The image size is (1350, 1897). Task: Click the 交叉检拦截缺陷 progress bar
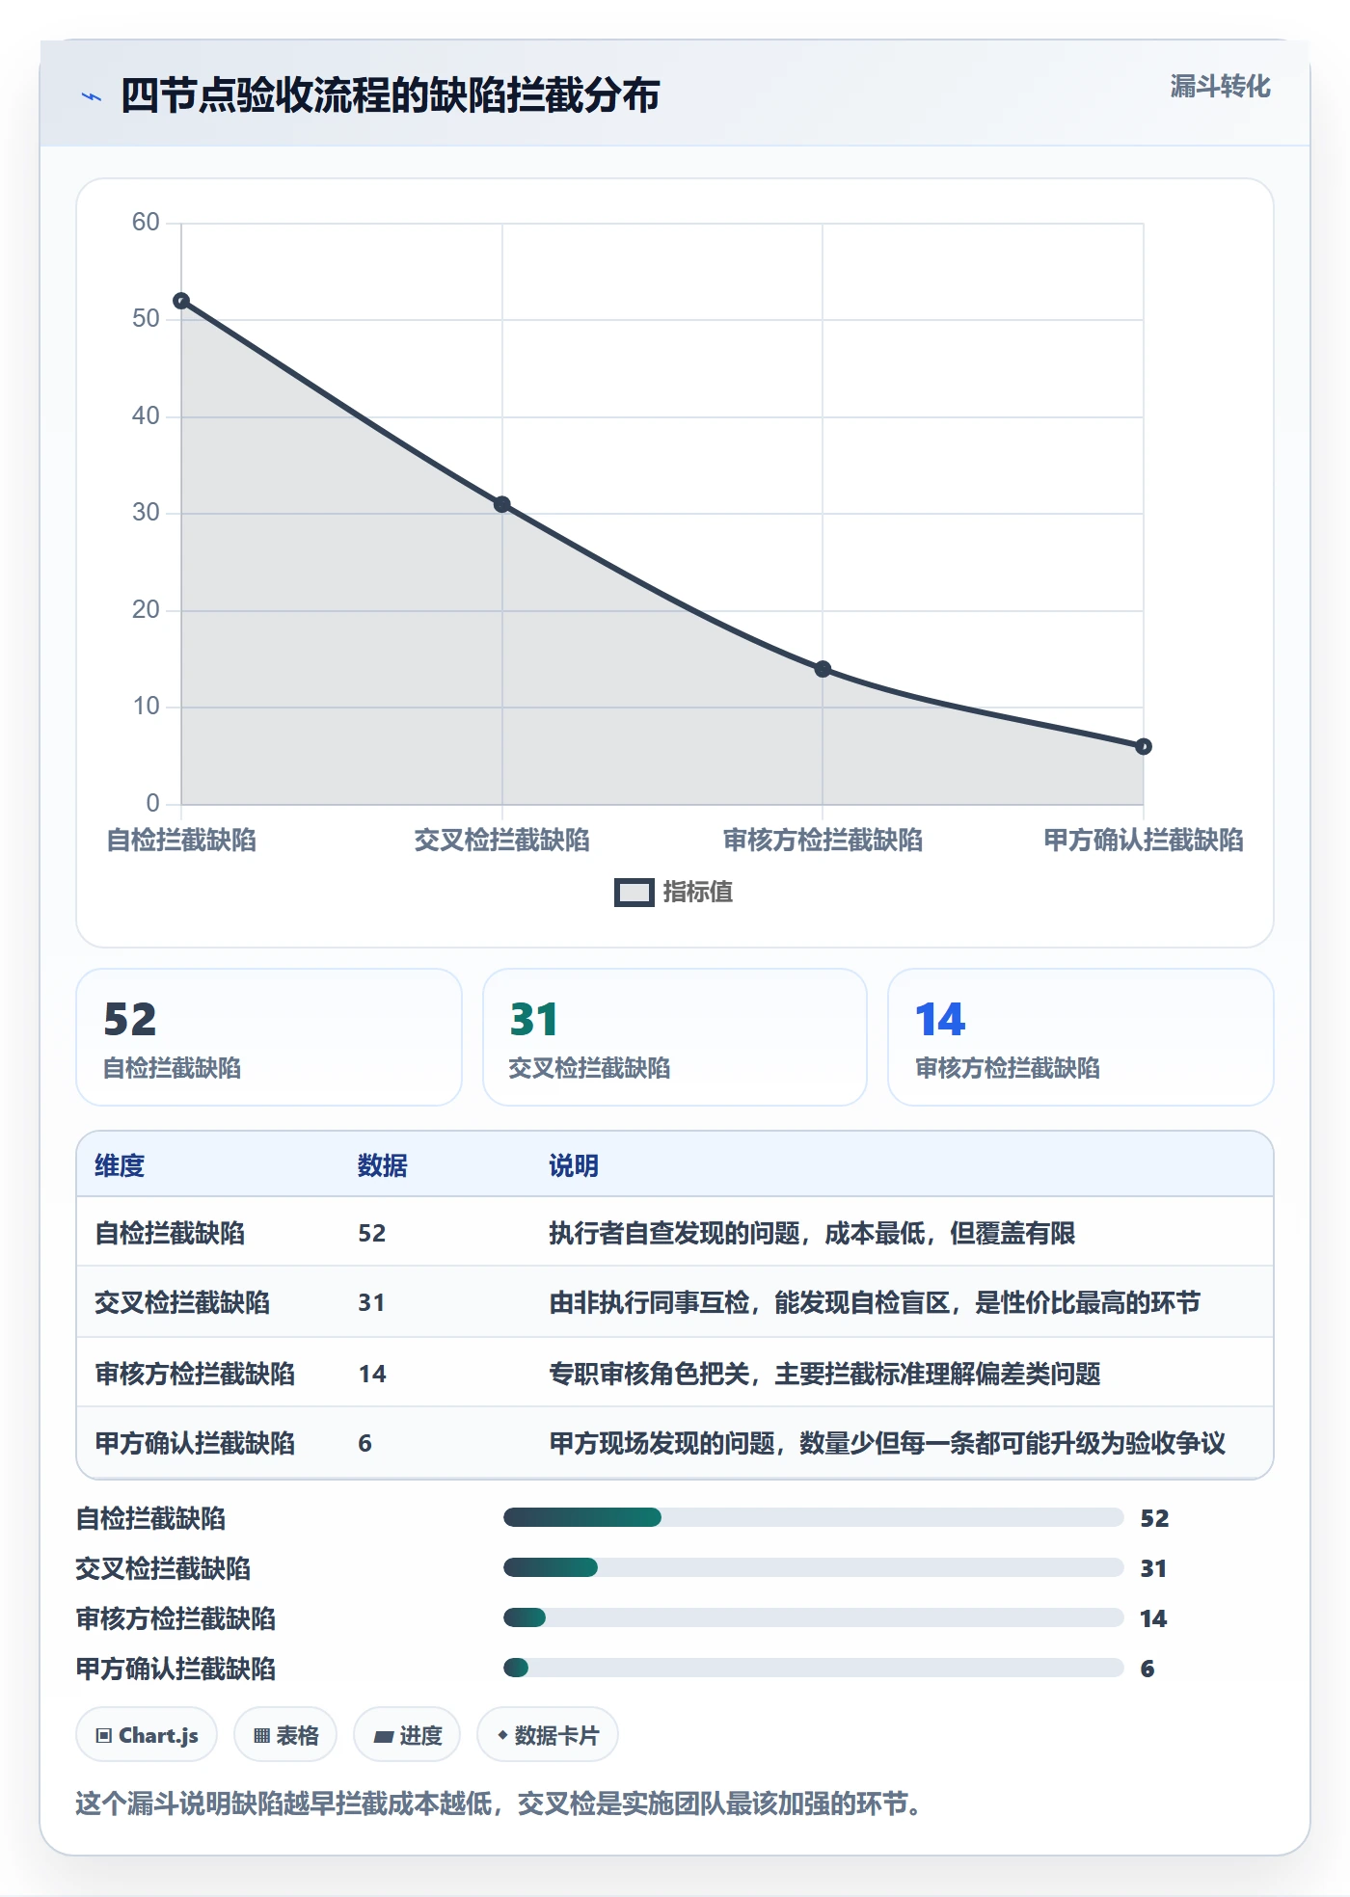(813, 1567)
